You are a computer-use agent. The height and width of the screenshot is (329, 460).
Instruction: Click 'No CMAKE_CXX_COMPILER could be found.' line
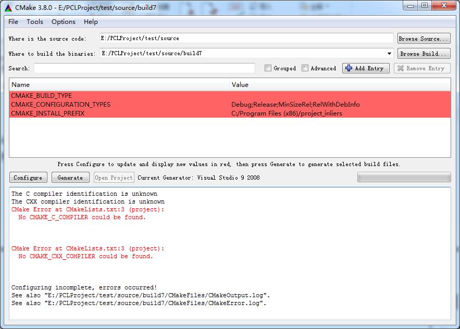[x=85, y=256]
